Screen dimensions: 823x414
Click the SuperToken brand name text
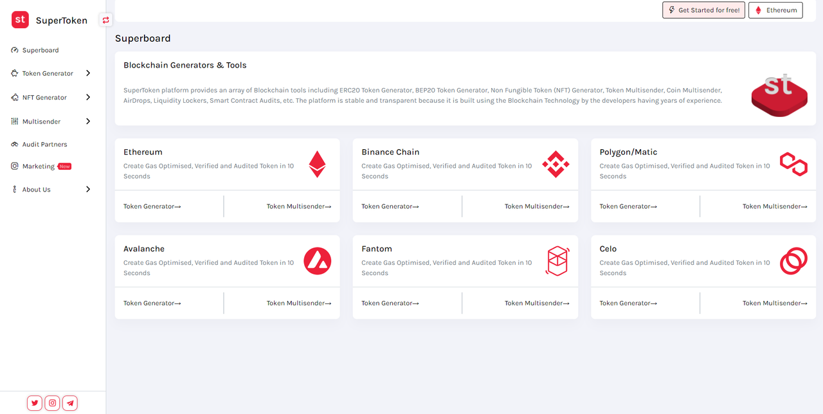62,21
